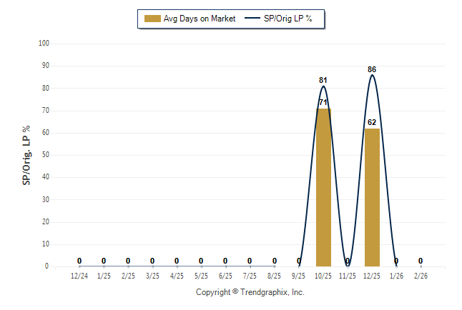Click the 62 bar value label
The height and width of the screenshot is (310, 462).
pyautogui.click(x=372, y=122)
